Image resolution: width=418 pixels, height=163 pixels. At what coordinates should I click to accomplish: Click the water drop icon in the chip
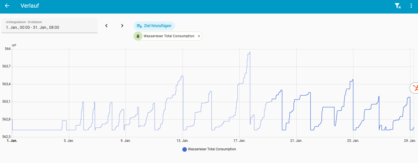click(x=138, y=36)
